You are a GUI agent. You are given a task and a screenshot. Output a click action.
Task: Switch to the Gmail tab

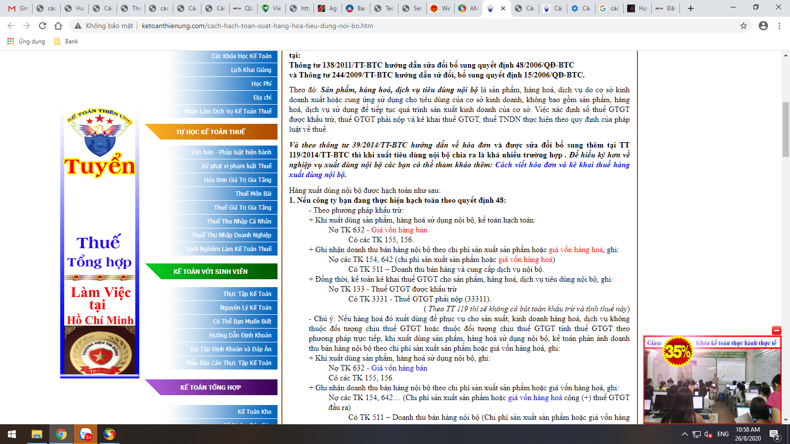coord(18,8)
